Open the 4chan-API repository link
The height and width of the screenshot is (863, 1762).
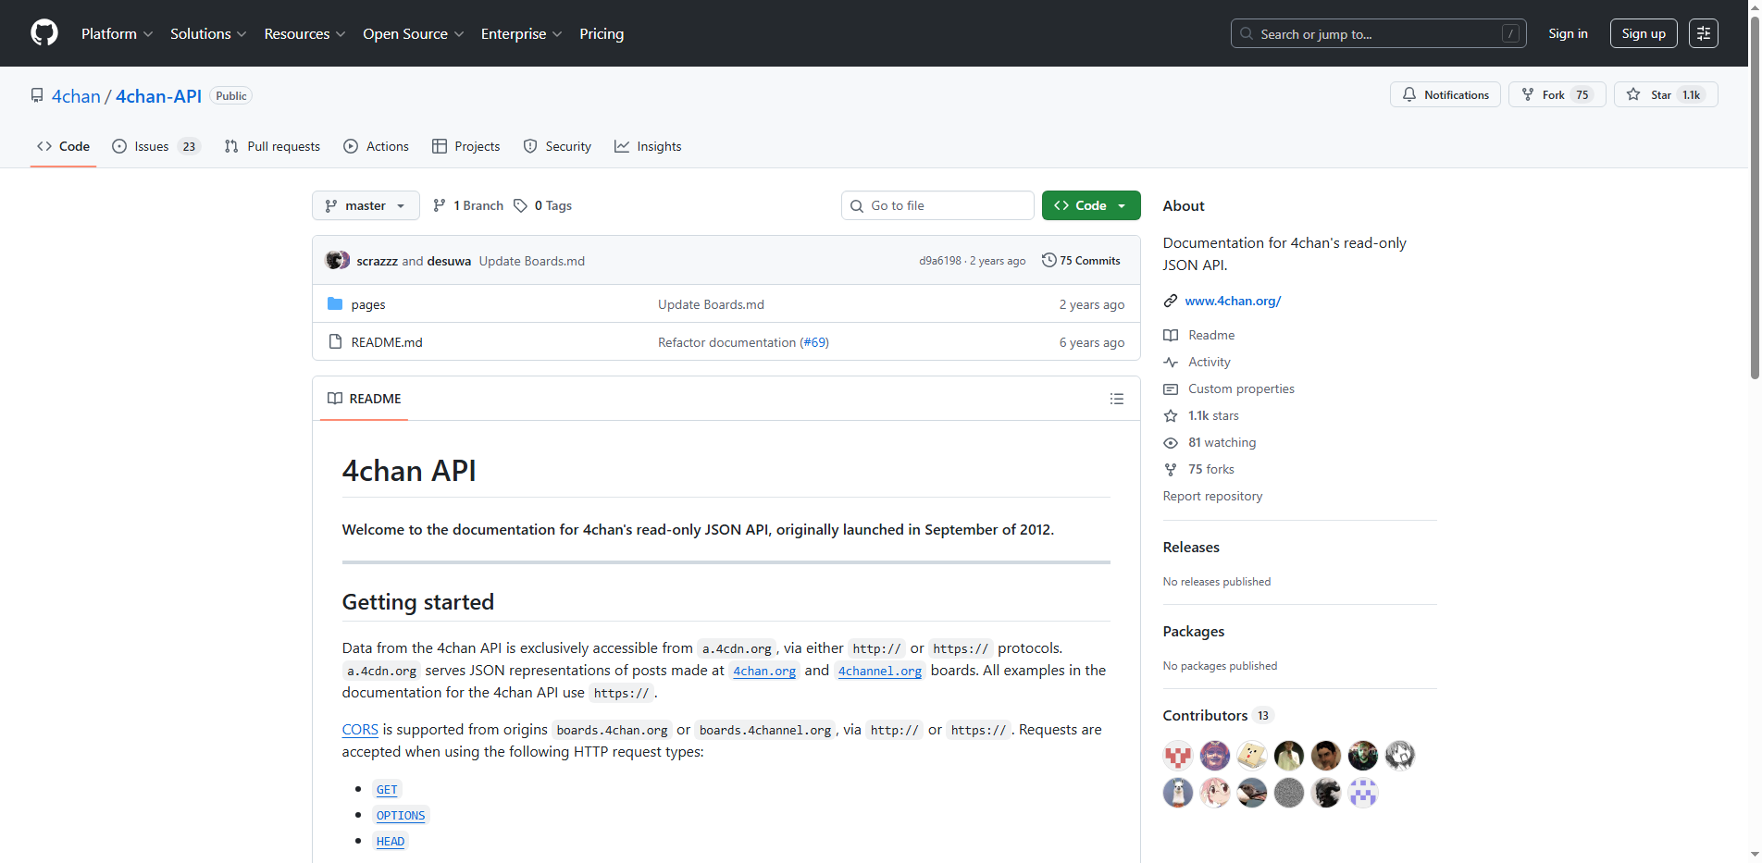(158, 96)
